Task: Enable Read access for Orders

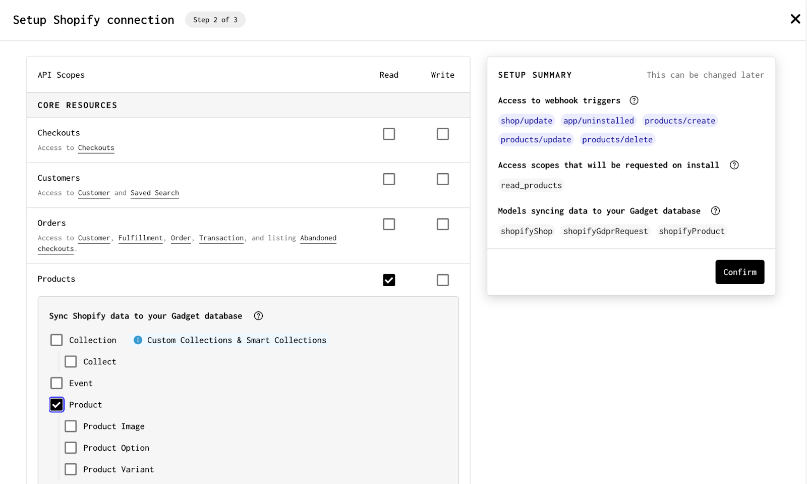Action: [x=389, y=224]
